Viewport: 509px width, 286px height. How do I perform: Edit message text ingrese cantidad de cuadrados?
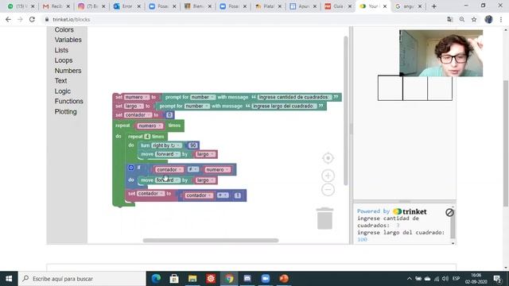pos(294,97)
